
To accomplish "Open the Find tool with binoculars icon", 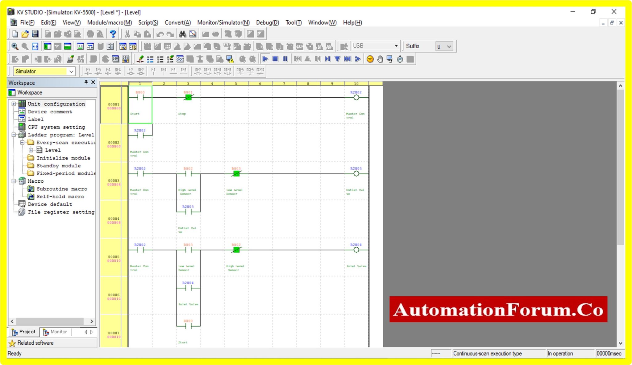I will (x=183, y=34).
